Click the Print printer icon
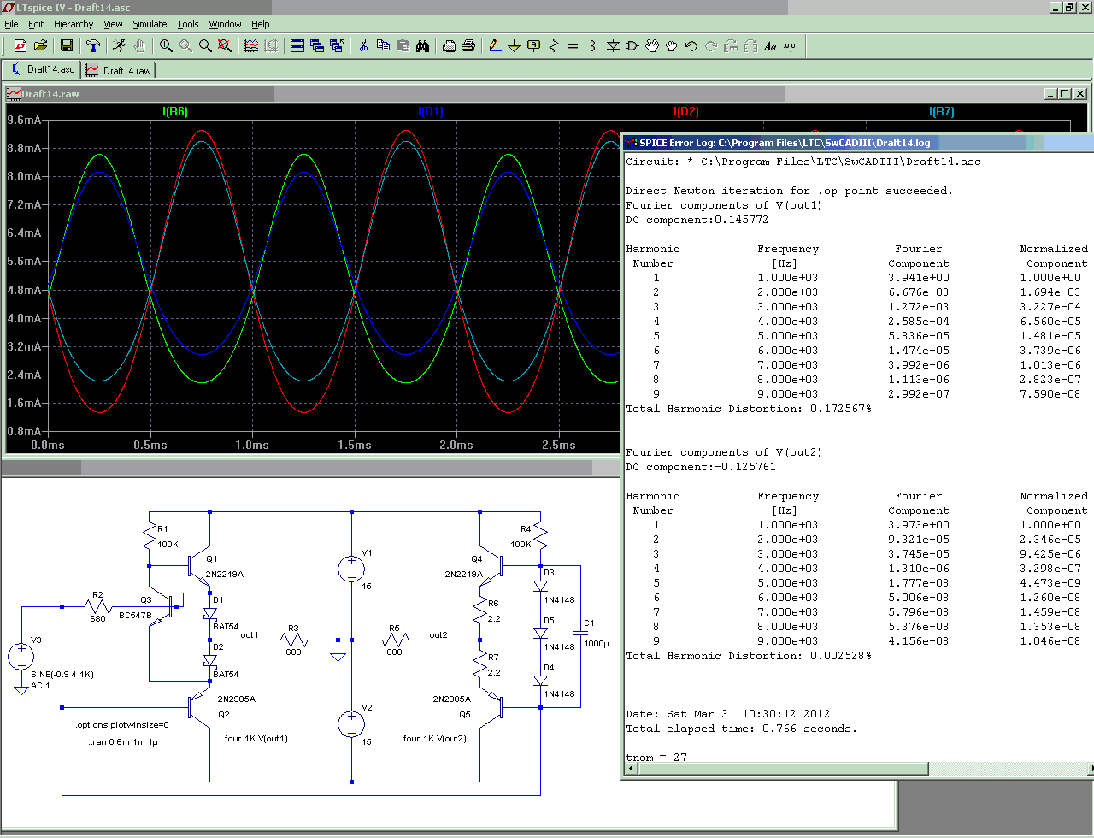 (468, 46)
